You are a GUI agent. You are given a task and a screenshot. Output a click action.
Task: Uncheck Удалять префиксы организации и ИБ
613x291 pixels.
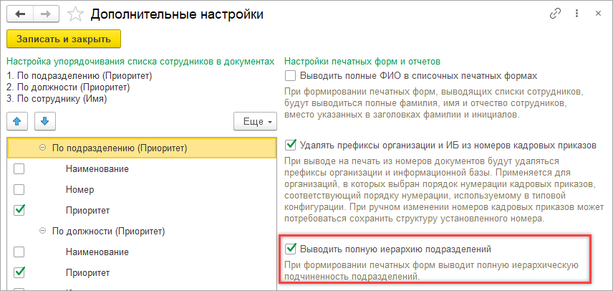291,145
